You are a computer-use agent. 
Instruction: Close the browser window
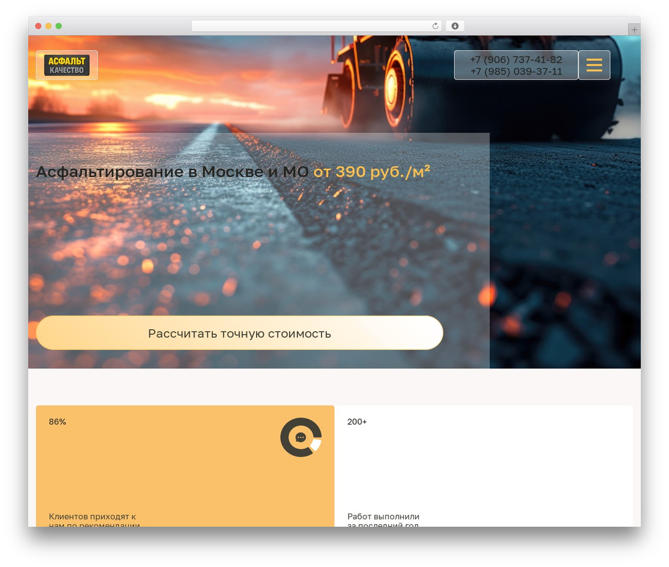pos(38,26)
